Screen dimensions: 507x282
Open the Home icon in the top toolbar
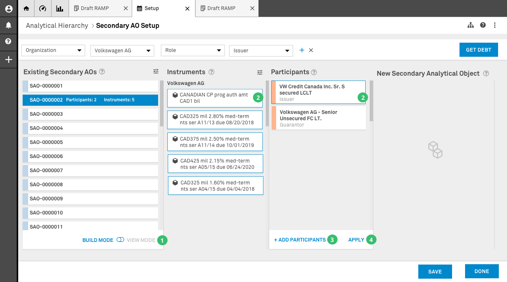click(26, 8)
